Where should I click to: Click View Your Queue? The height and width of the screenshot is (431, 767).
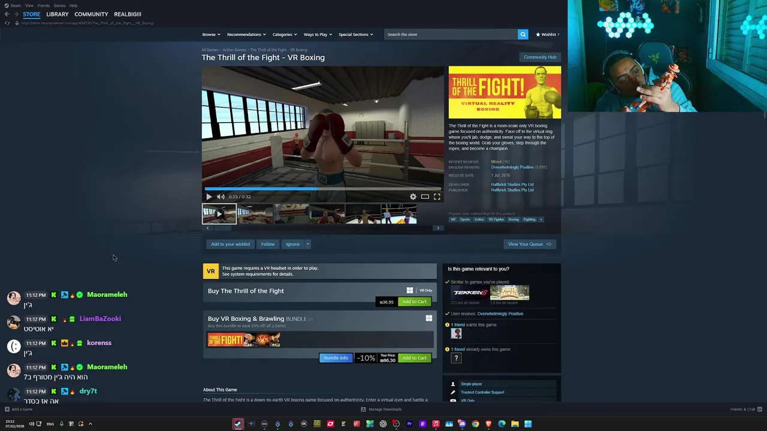(529, 244)
